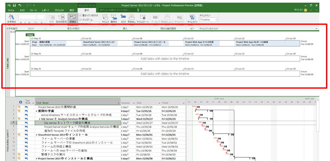Image resolution: width=330 pixels, height=161 pixels.
Task: Click the Date Format (日付の形式) icon
Action: (61, 17)
